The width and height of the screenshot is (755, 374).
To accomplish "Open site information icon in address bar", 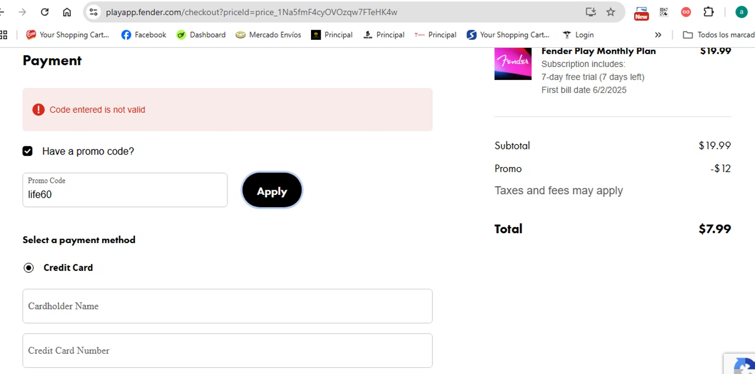I will coord(93,12).
